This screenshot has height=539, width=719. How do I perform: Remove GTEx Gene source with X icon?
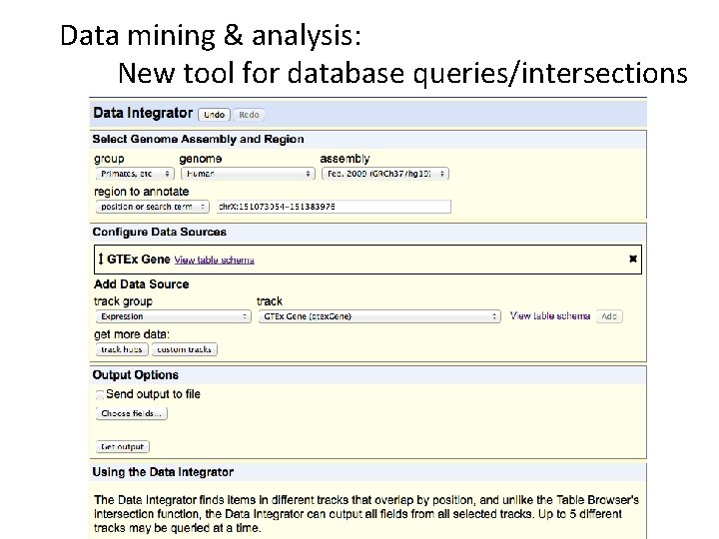[633, 259]
